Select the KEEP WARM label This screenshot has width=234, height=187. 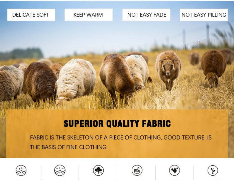click(x=89, y=15)
